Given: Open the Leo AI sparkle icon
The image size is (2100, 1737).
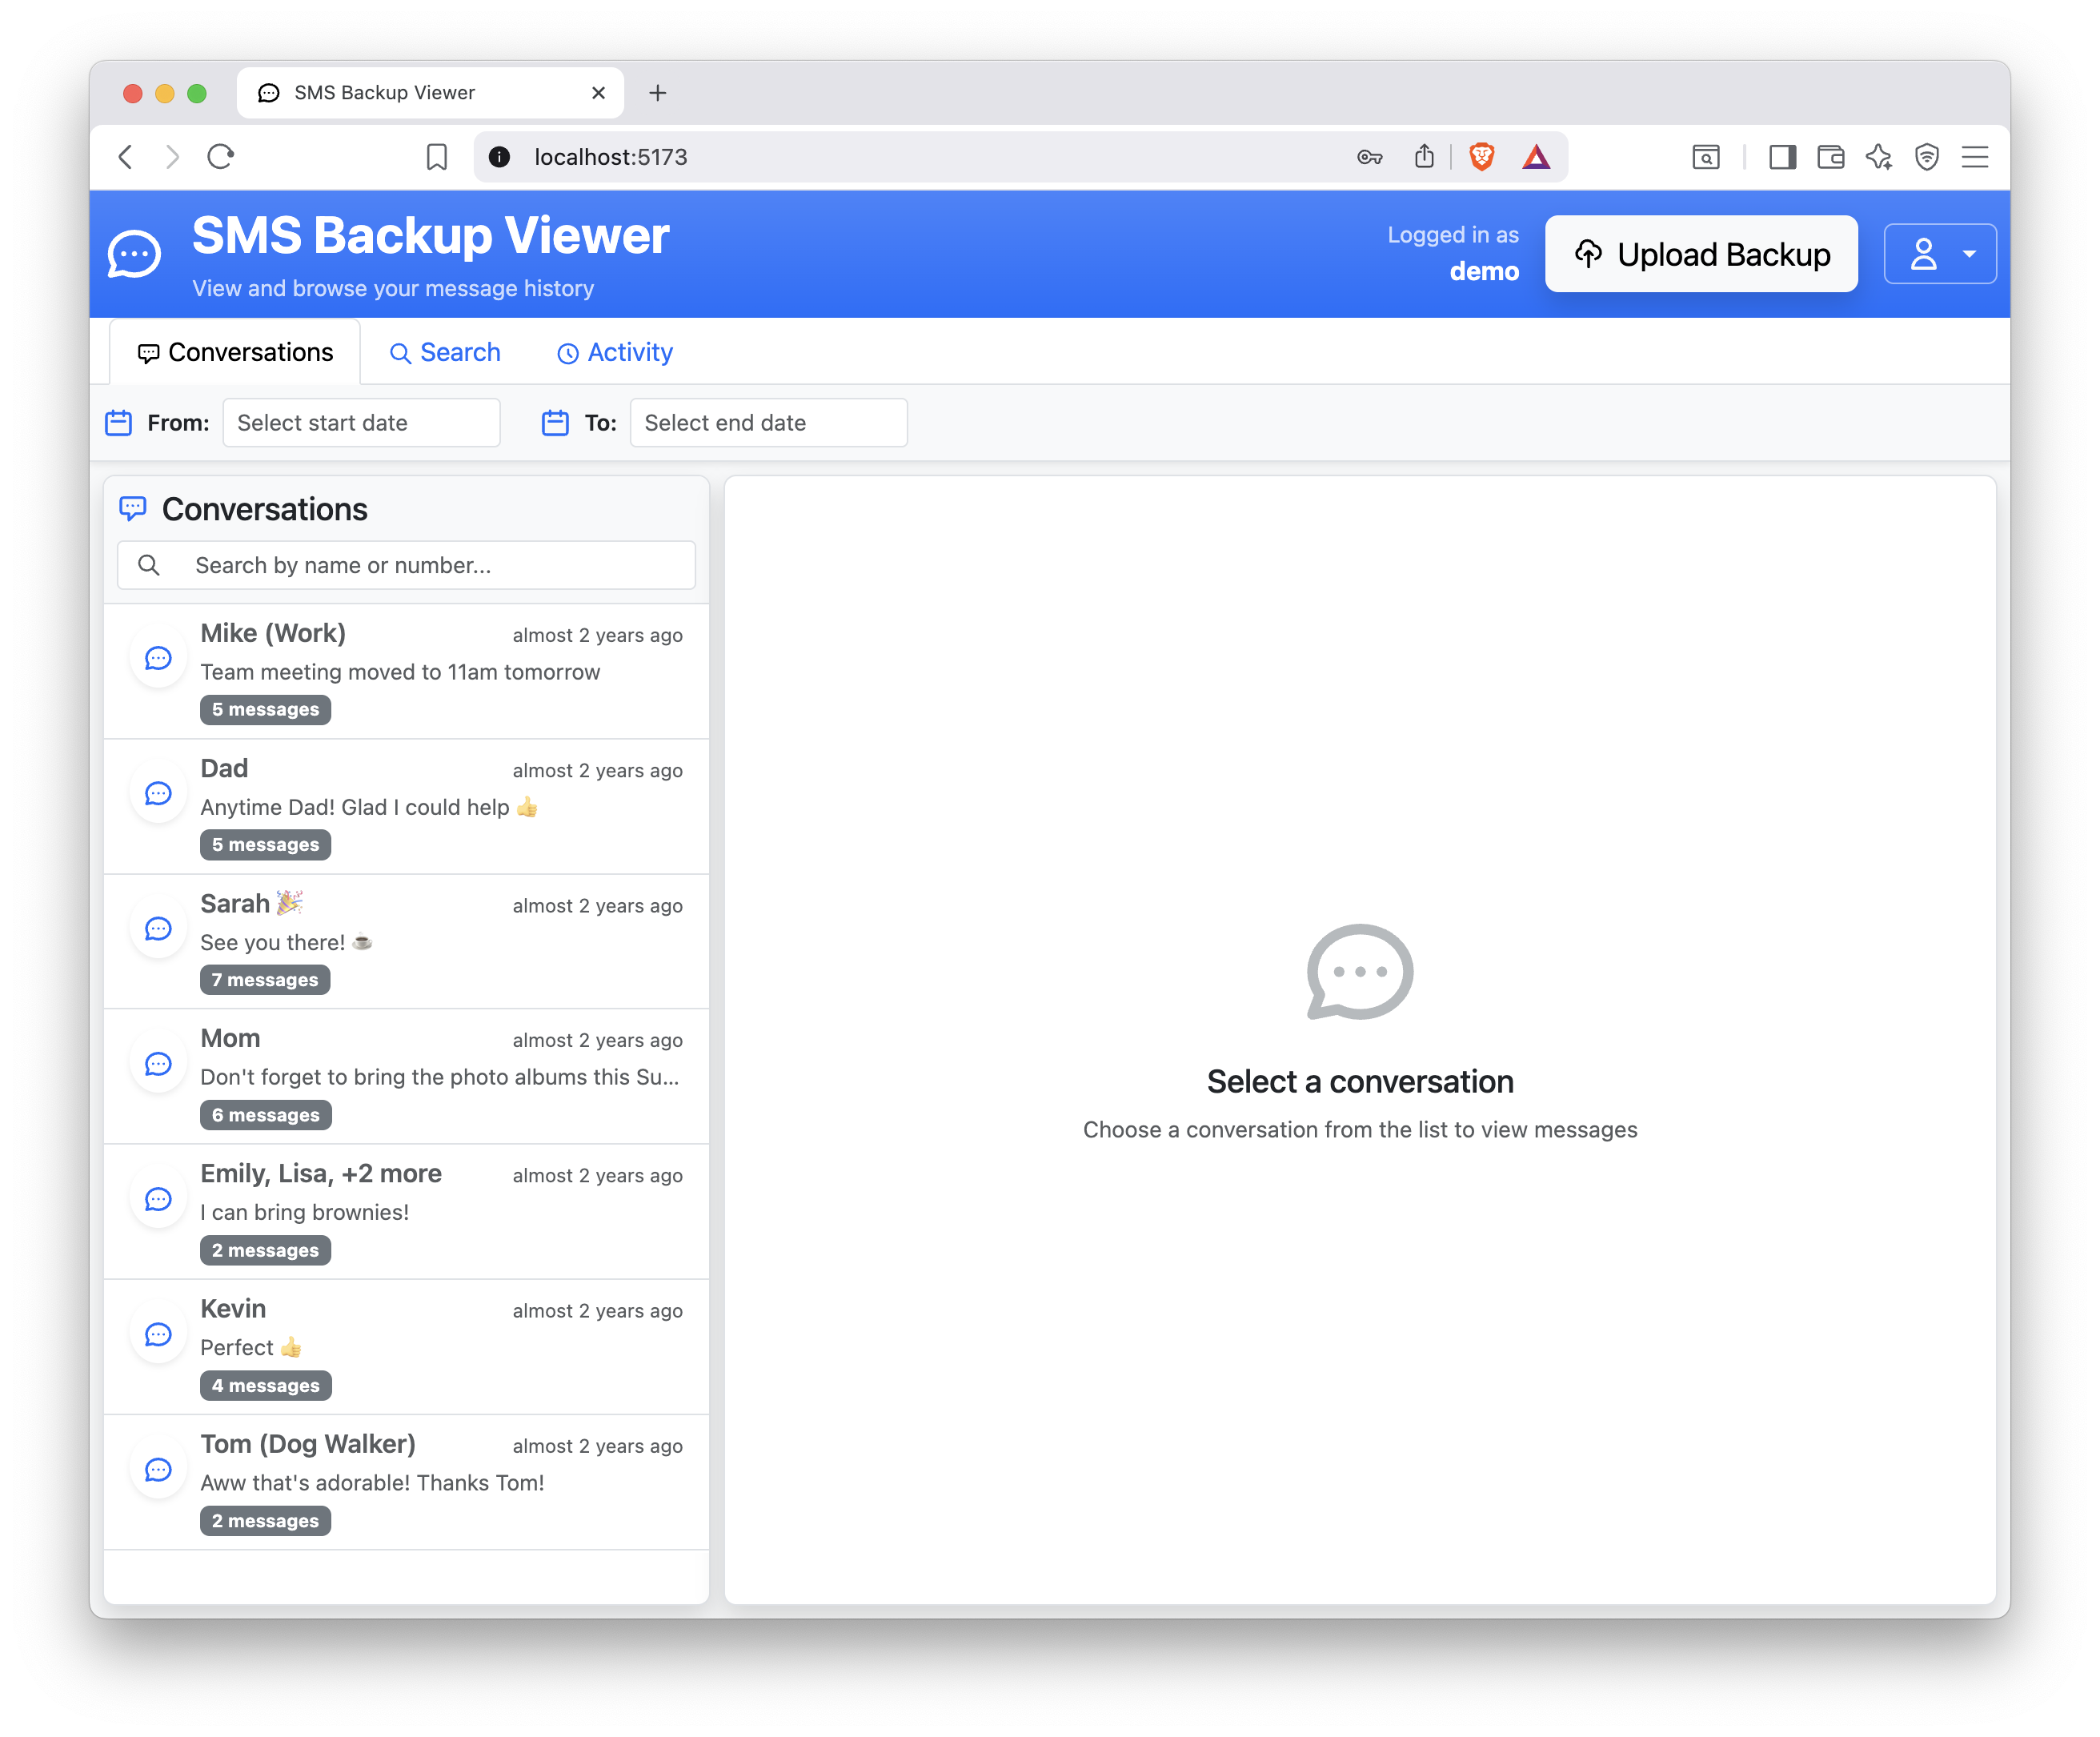Looking at the screenshot, I should click(1879, 157).
